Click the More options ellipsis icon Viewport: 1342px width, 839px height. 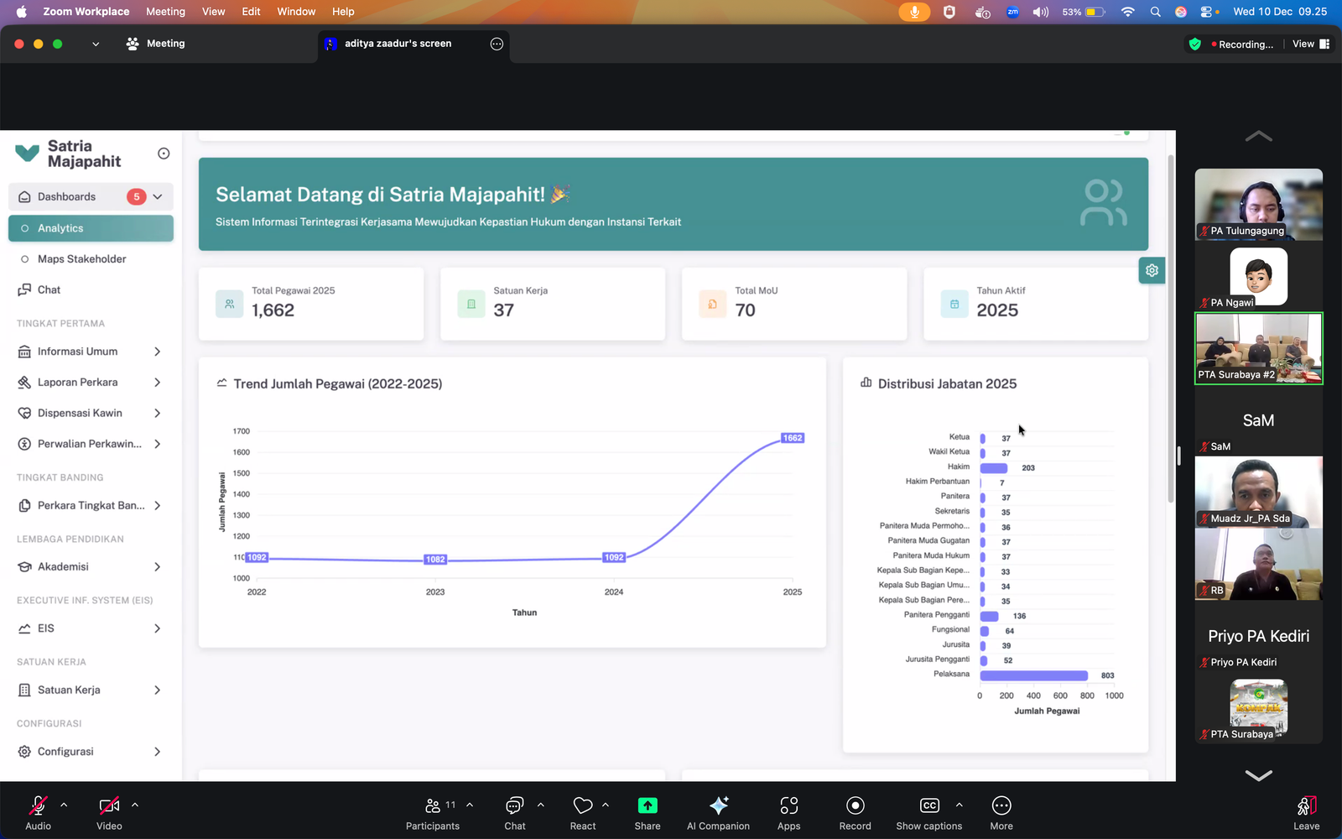[x=1001, y=806]
